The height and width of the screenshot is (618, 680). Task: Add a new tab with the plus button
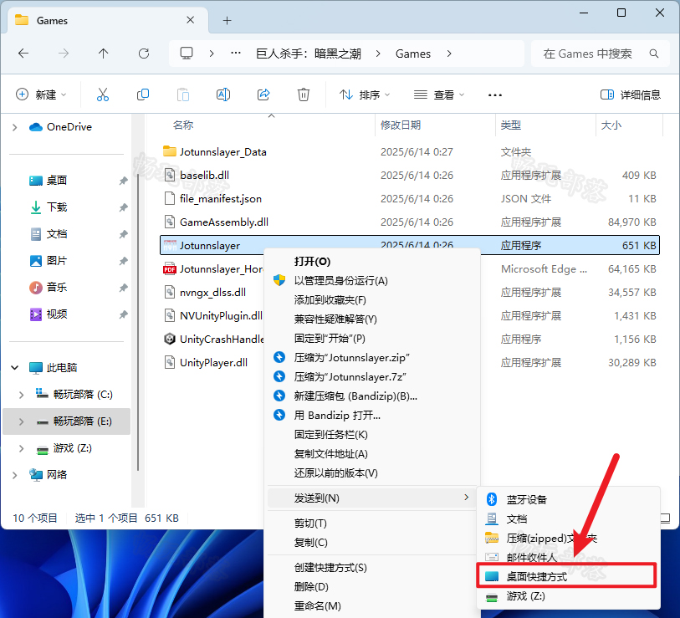point(227,20)
